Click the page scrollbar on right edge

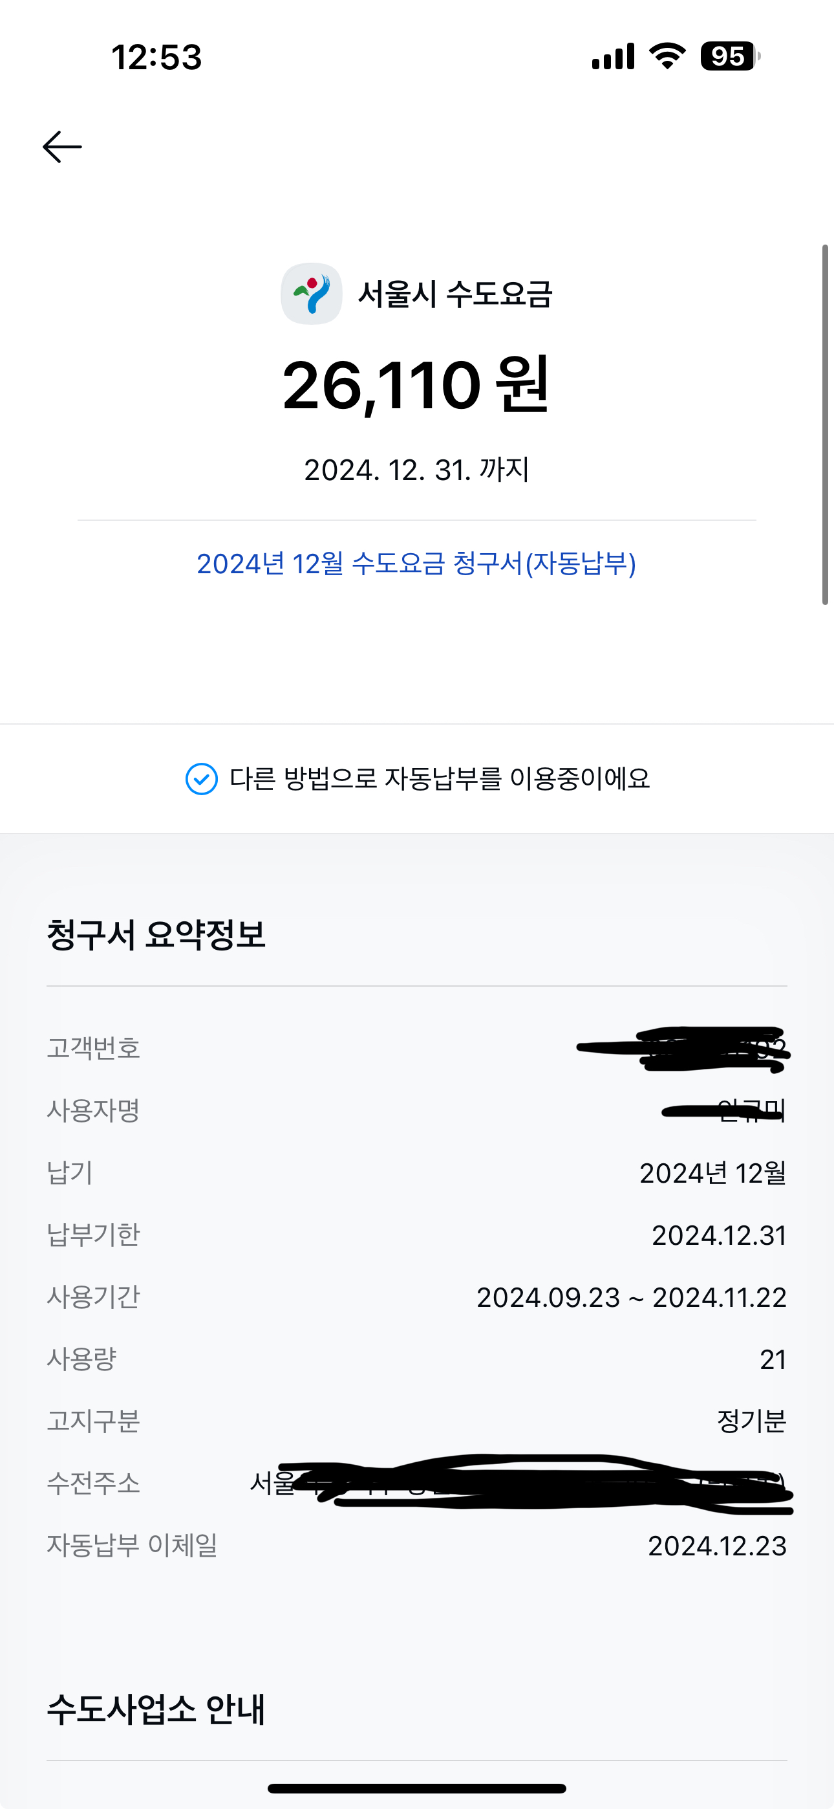[x=826, y=424]
